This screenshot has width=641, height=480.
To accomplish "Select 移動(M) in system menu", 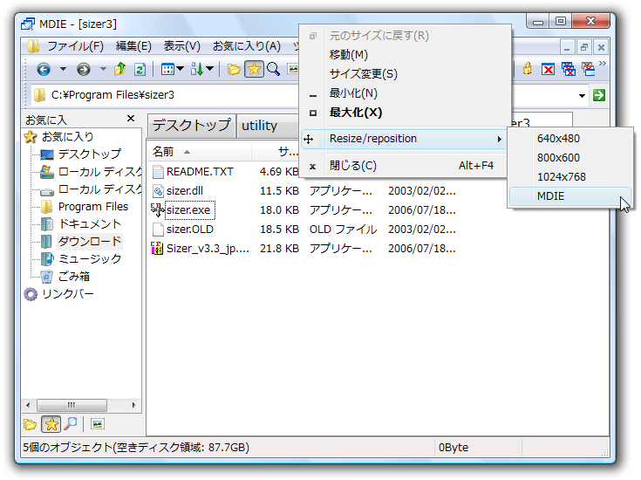I will tap(406, 54).
